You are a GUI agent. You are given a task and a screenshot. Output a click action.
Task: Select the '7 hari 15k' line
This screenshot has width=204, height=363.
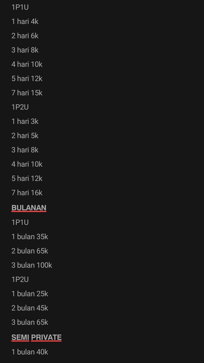[27, 93]
